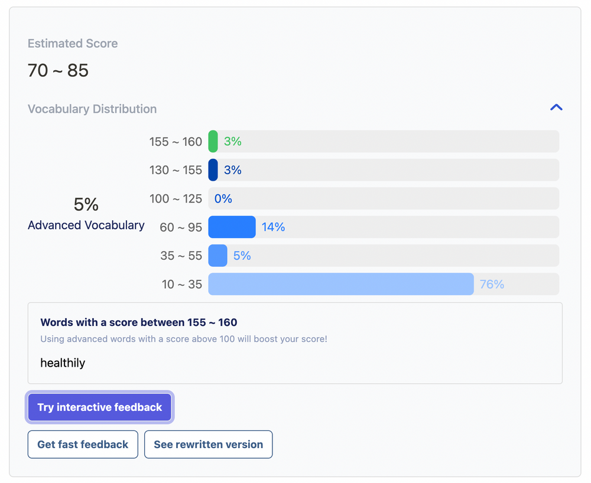The width and height of the screenshot is (591, 483).
Task: Collapse the Vocabulary Distribution chevron
Action: point(556,107)
